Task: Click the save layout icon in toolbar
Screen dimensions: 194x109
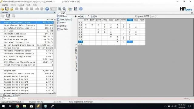Action: click(75, 9)
